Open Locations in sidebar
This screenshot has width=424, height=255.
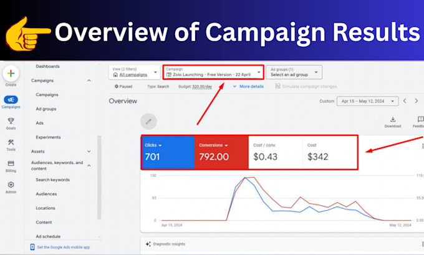(46, 208)
